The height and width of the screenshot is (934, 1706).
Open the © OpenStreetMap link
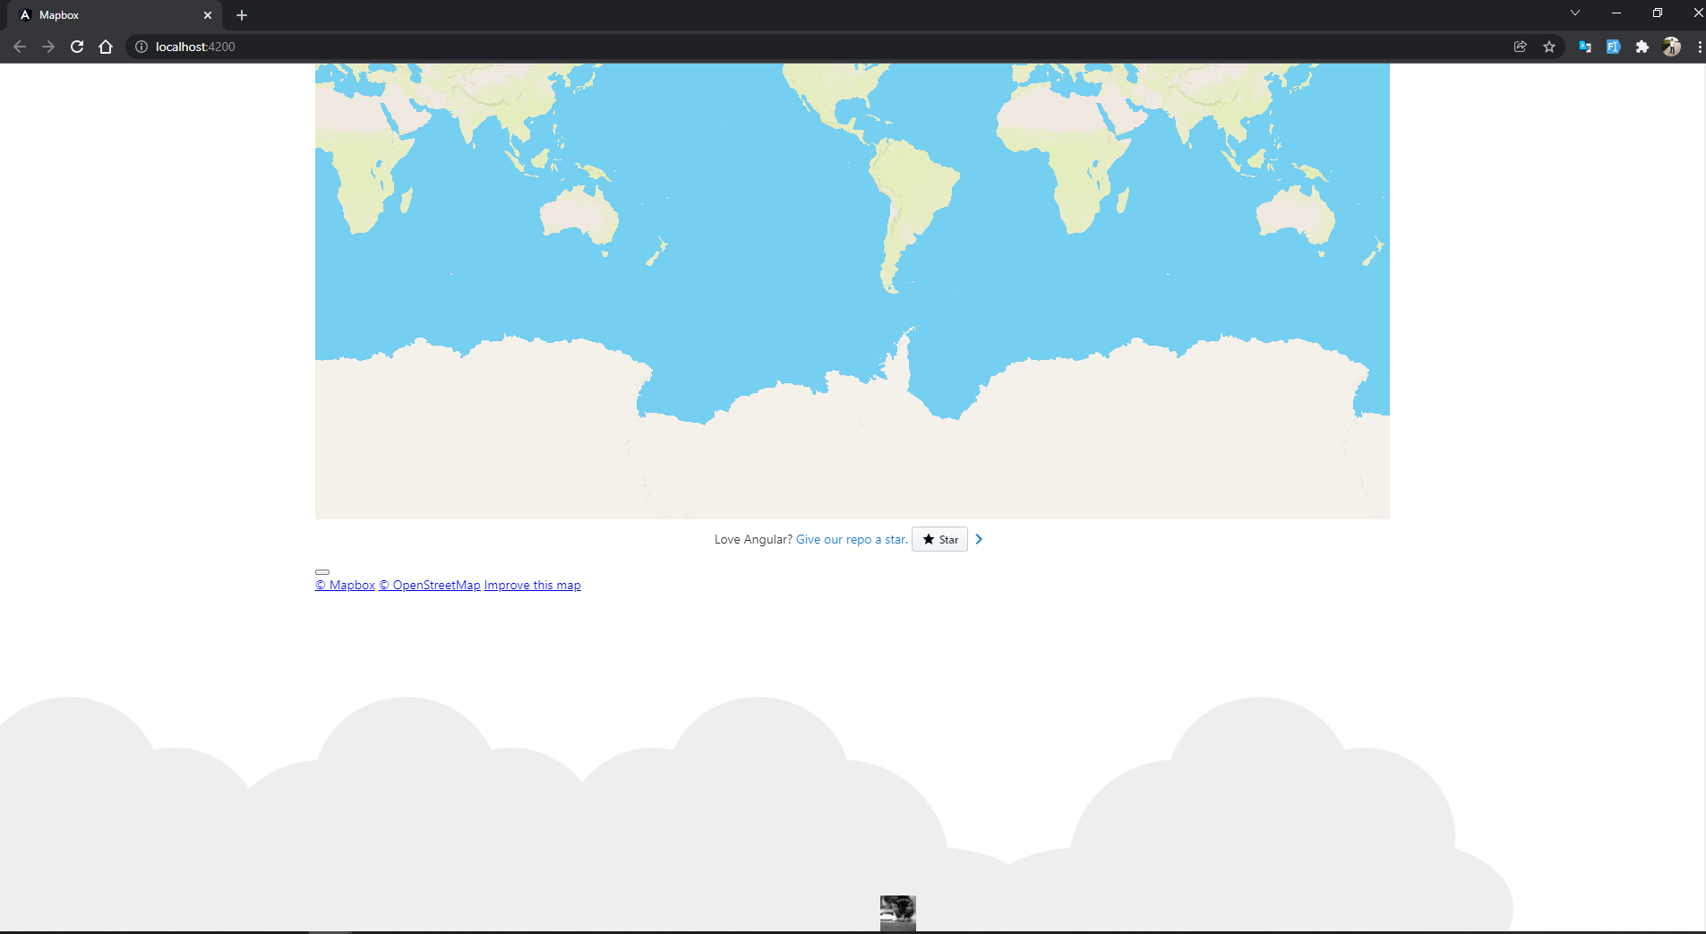point(430,585)
